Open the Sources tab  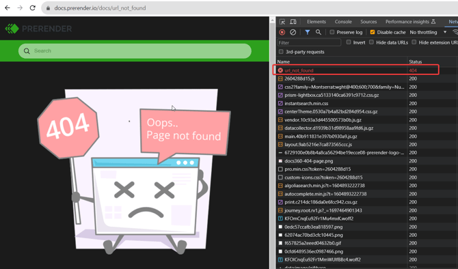(368, 22)
